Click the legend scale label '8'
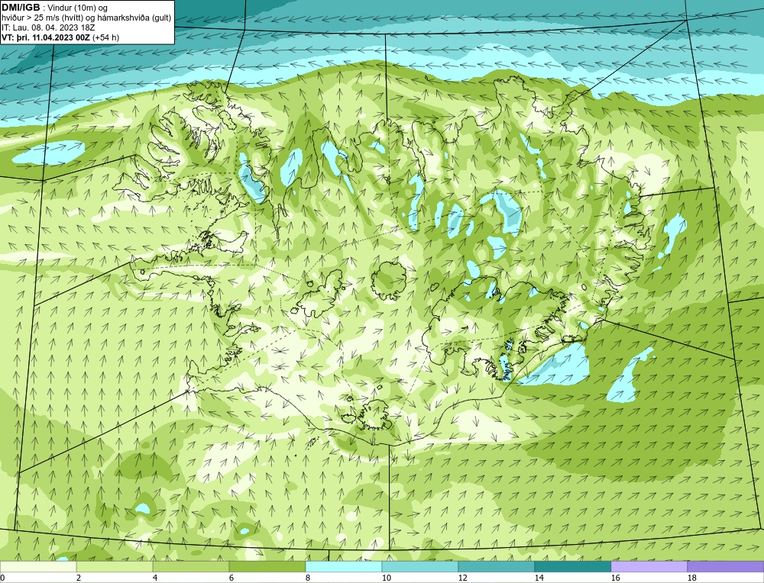 pos(308,578)
